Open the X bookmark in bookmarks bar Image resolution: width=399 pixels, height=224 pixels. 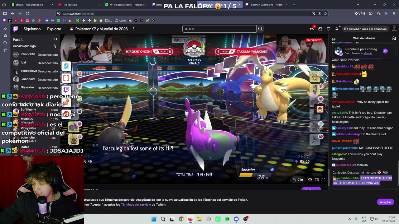click(x=153, y=21)
